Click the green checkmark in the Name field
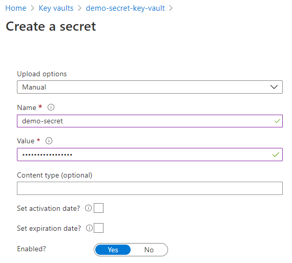The image size is (292, 263). click(x=277, y=121)
